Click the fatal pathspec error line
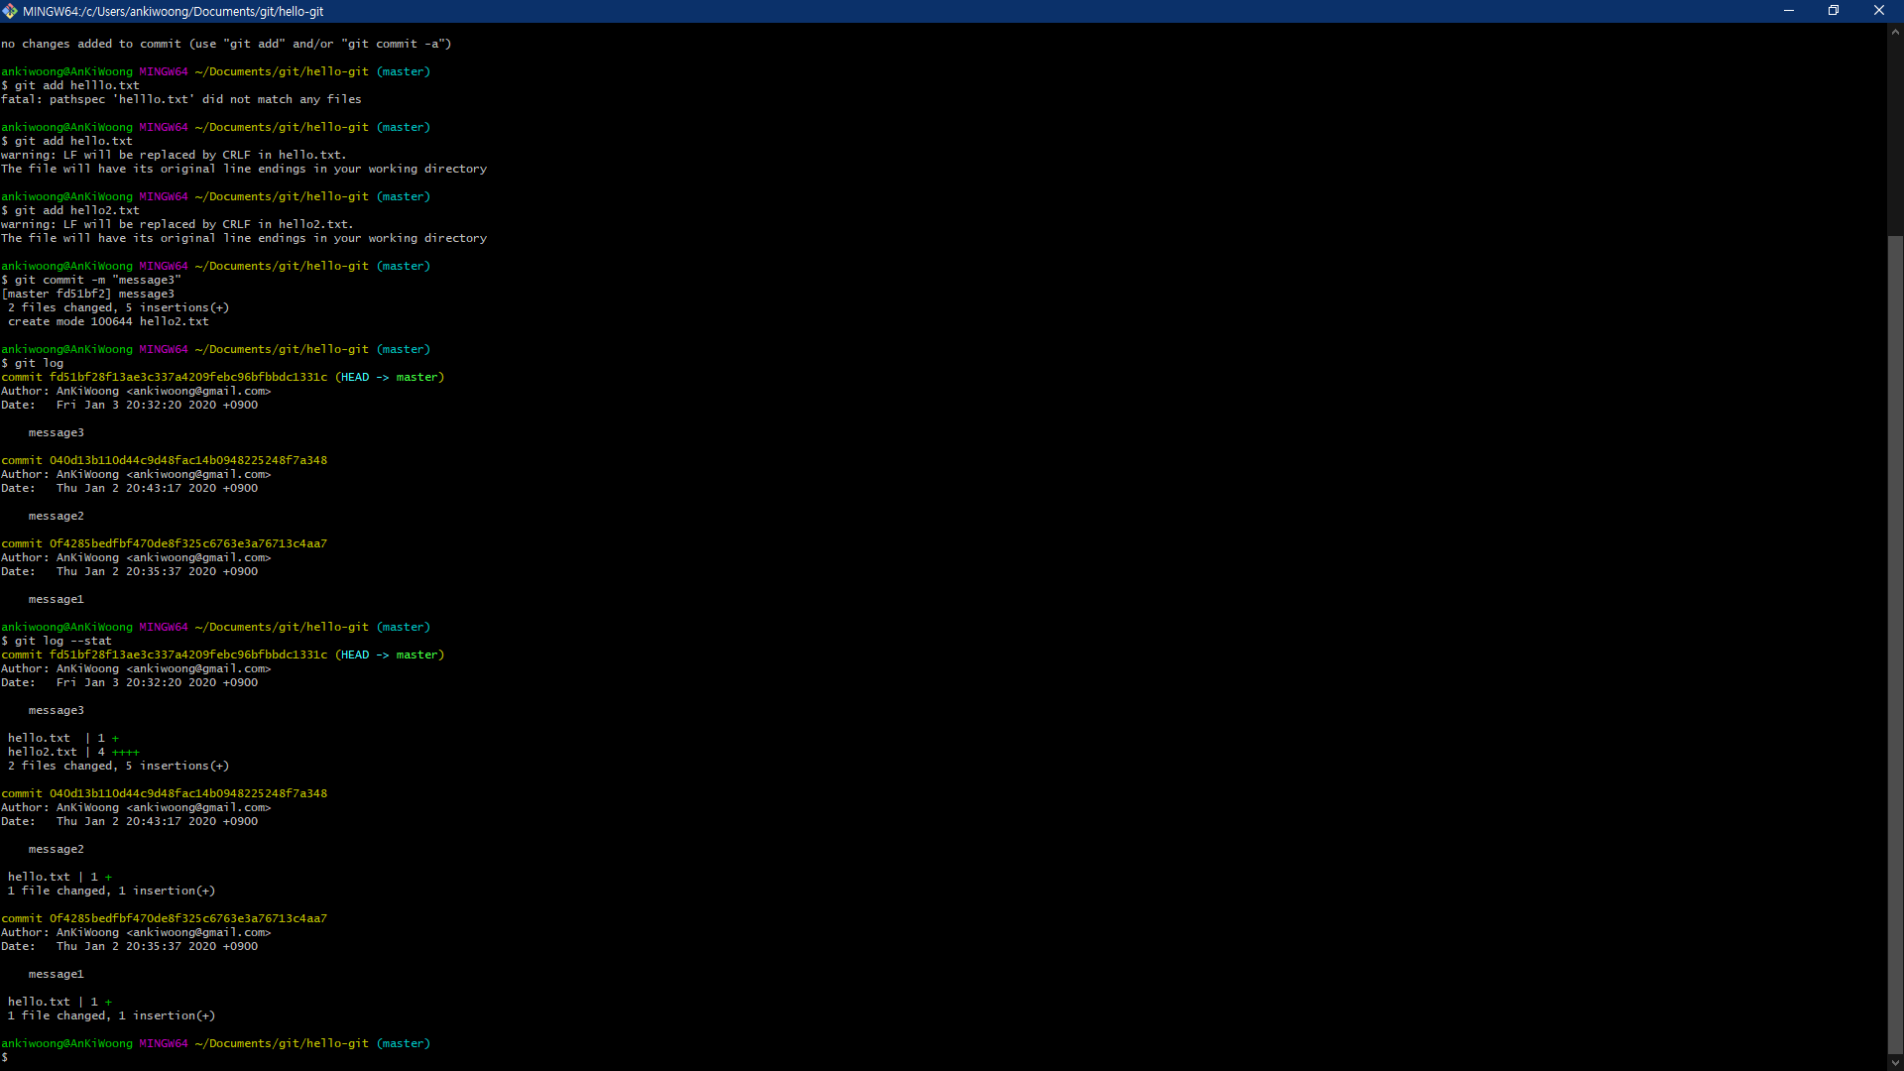Screen dimensions: 1904x1071 point(181,99)
